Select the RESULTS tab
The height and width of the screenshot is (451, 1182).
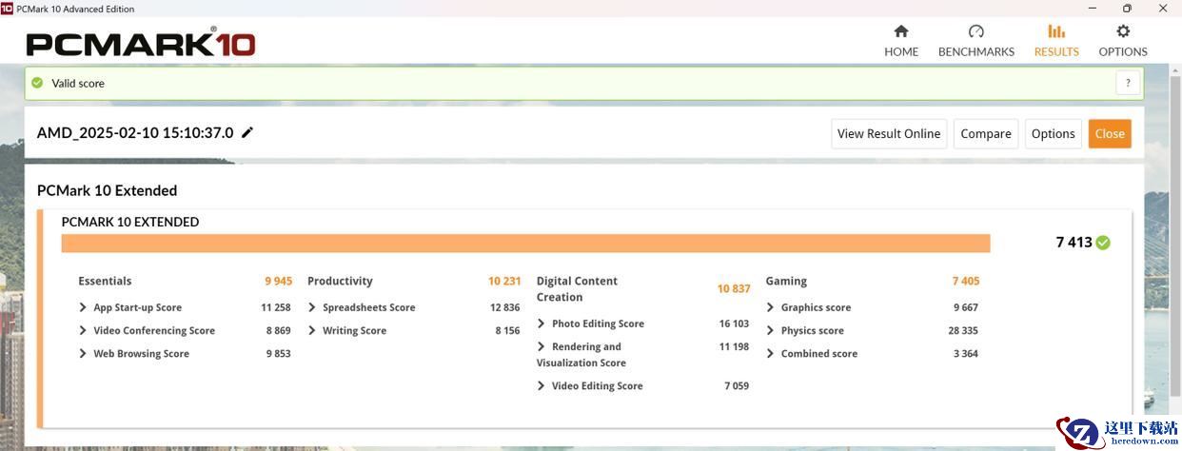coord(1056,41)
